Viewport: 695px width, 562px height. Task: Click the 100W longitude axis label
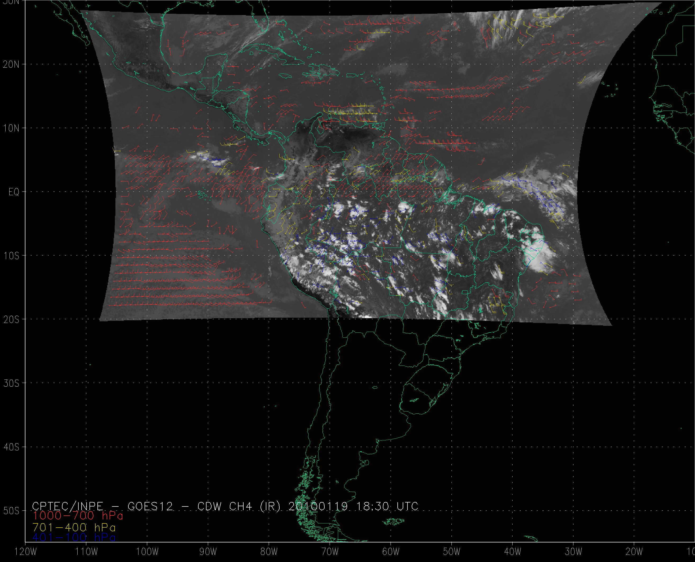tap(147, 552)
